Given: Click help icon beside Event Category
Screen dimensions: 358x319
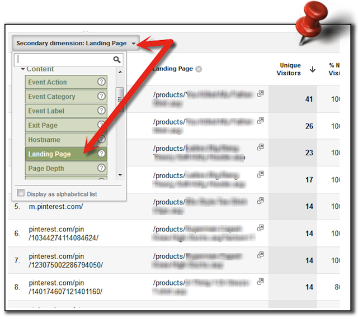Looking at the screenshot, I should point(101,97).
